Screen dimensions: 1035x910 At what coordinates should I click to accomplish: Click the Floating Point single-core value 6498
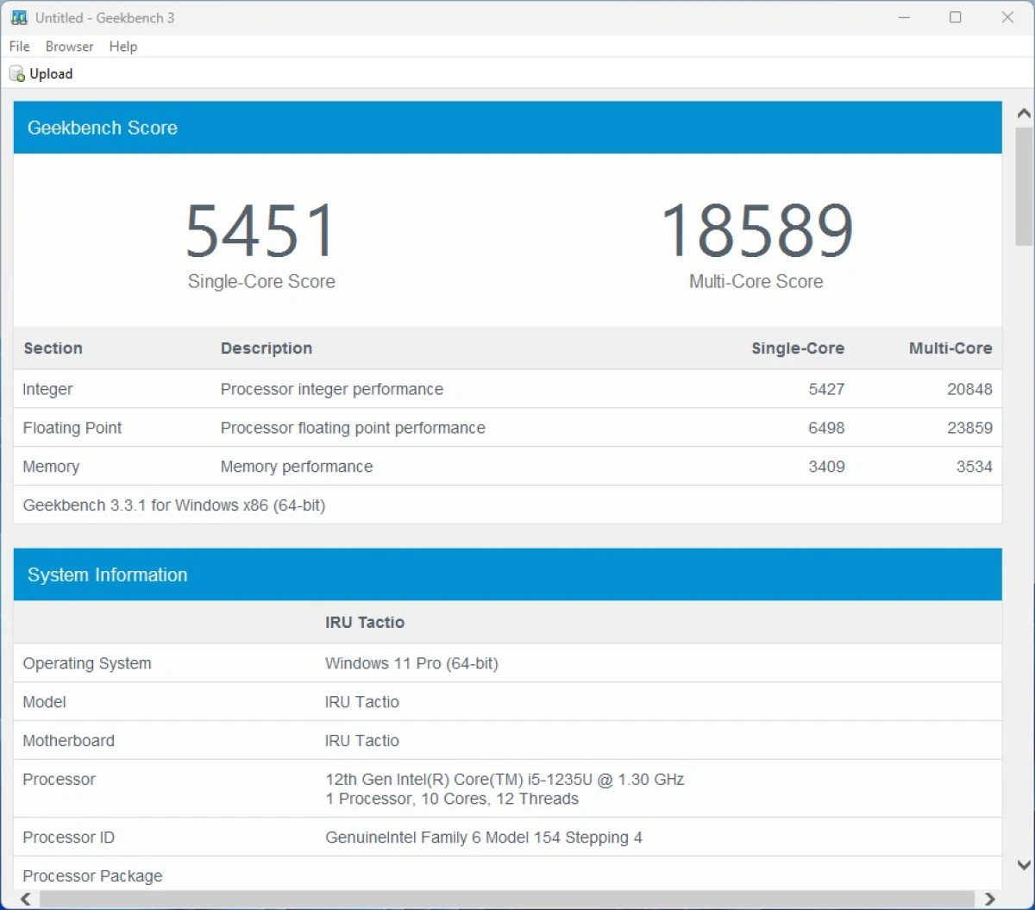click(x=826, y=428)
